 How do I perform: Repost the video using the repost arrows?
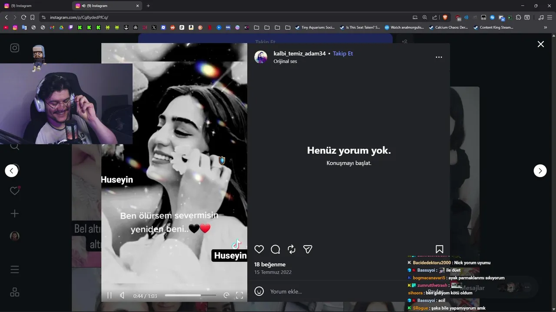(x=291, y=249)
